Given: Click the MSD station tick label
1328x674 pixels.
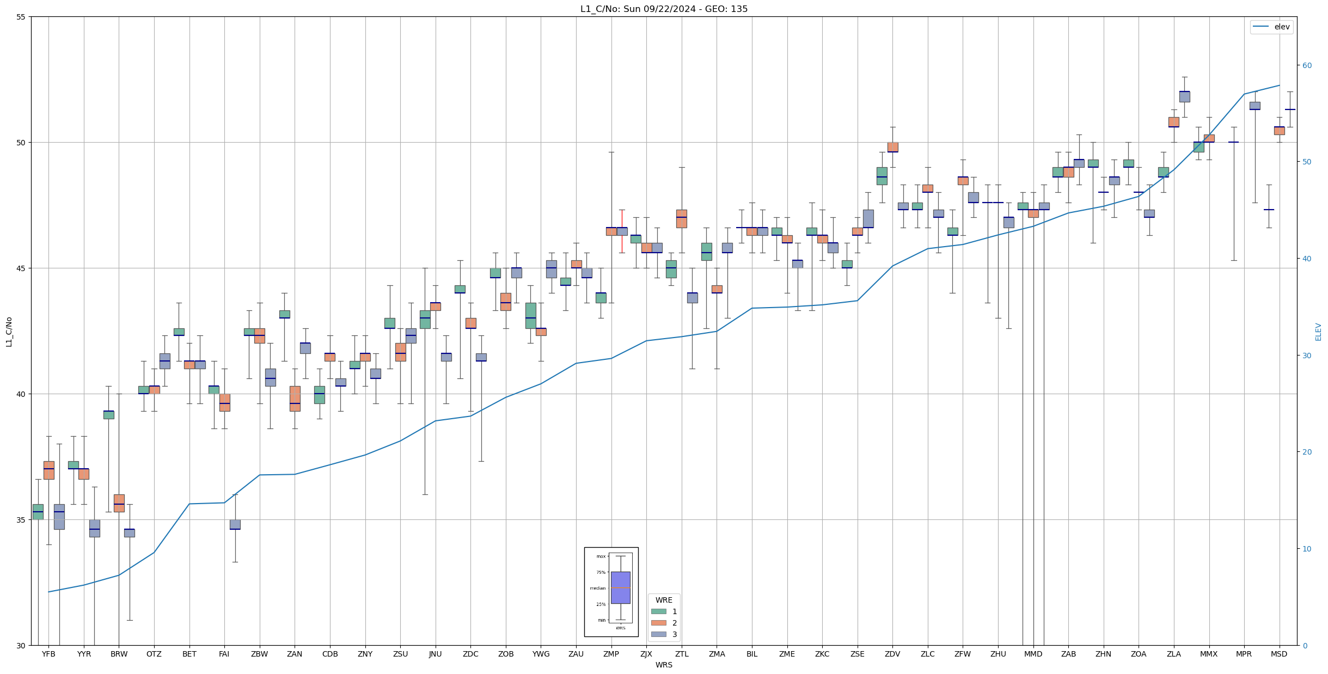Looking at the screenshot, I should pos(1279,654).
